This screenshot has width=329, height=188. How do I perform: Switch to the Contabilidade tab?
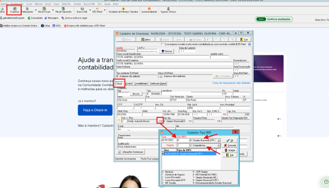pyautogui.click(x=141, y=83)
